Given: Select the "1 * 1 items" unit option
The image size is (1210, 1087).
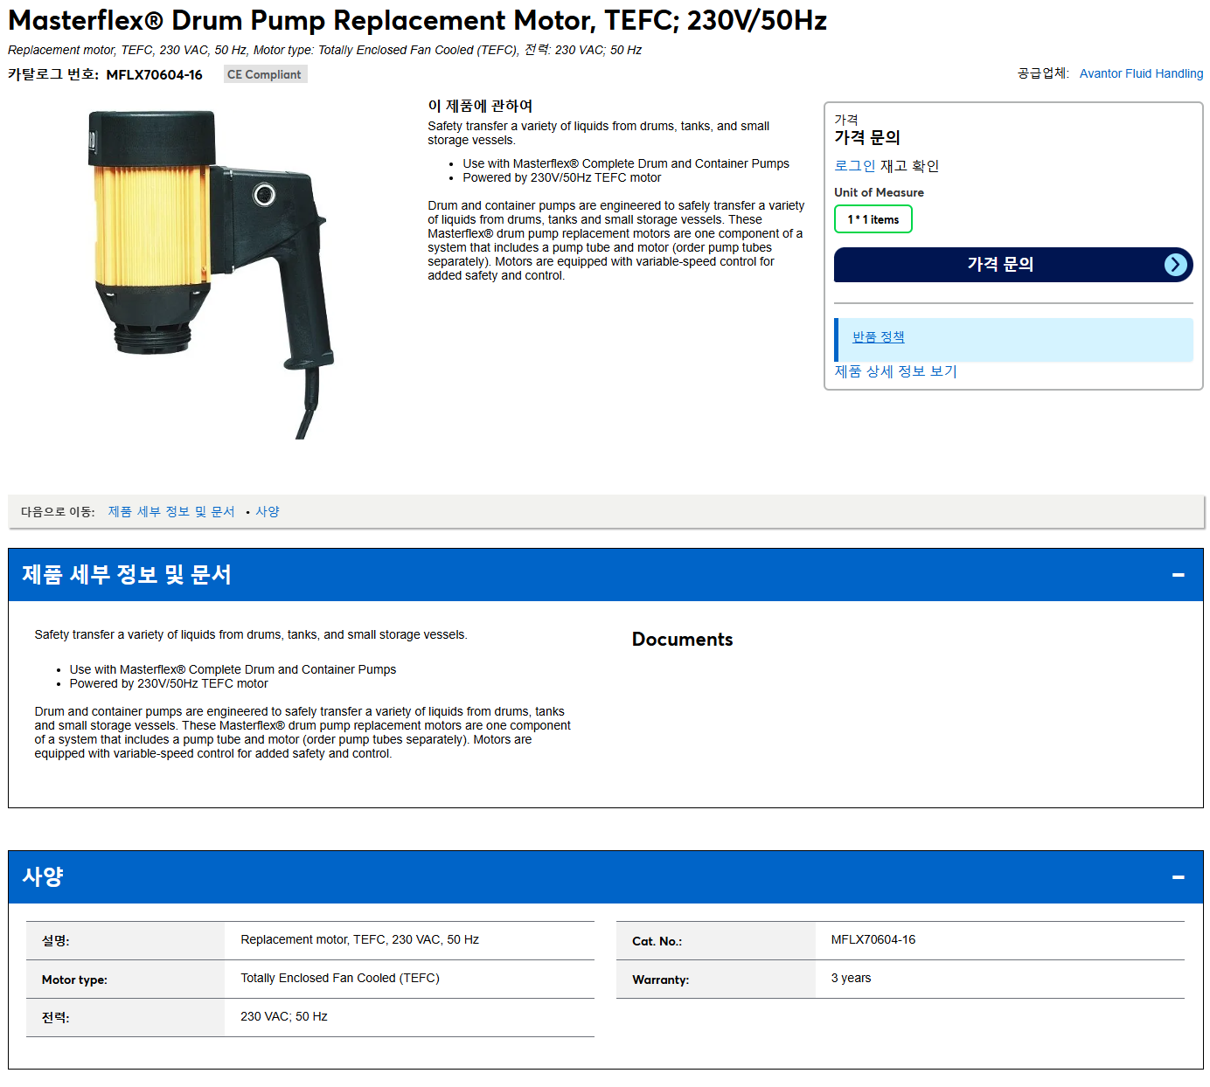Looking at the screenshot, I should click(873, 219).
